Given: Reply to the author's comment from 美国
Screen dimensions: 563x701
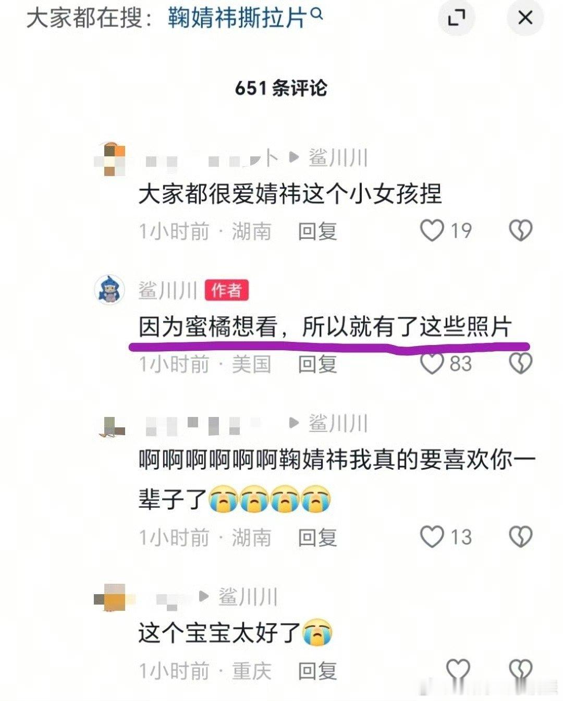Looking at the screenshot, I should pos(317,364).
